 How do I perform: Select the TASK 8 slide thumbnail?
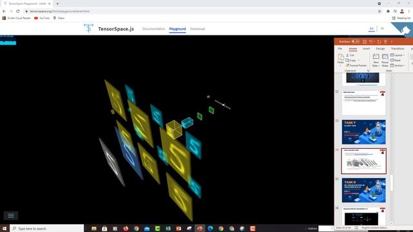pyautogui.click(x=364, y=190)
